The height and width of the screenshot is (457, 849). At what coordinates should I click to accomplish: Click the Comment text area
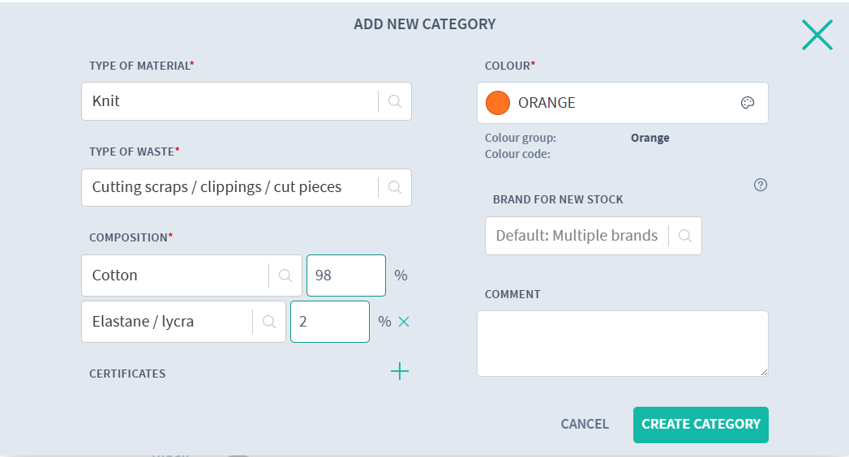[622, 344]
